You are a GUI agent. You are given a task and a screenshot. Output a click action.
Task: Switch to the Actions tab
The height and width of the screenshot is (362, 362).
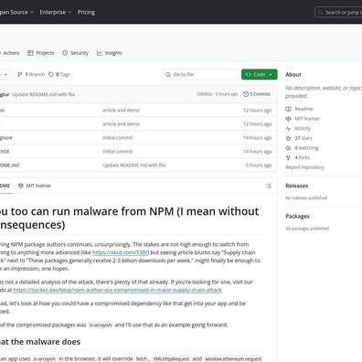[x=10, y=53]
